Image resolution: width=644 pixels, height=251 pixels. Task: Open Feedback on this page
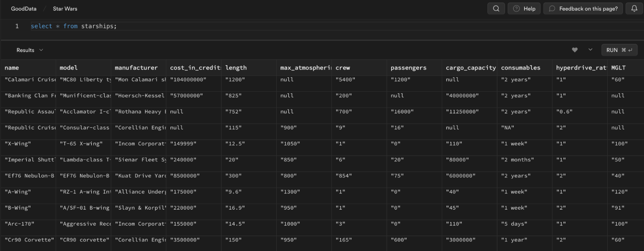pyautogui.click(x=583, y=9)
